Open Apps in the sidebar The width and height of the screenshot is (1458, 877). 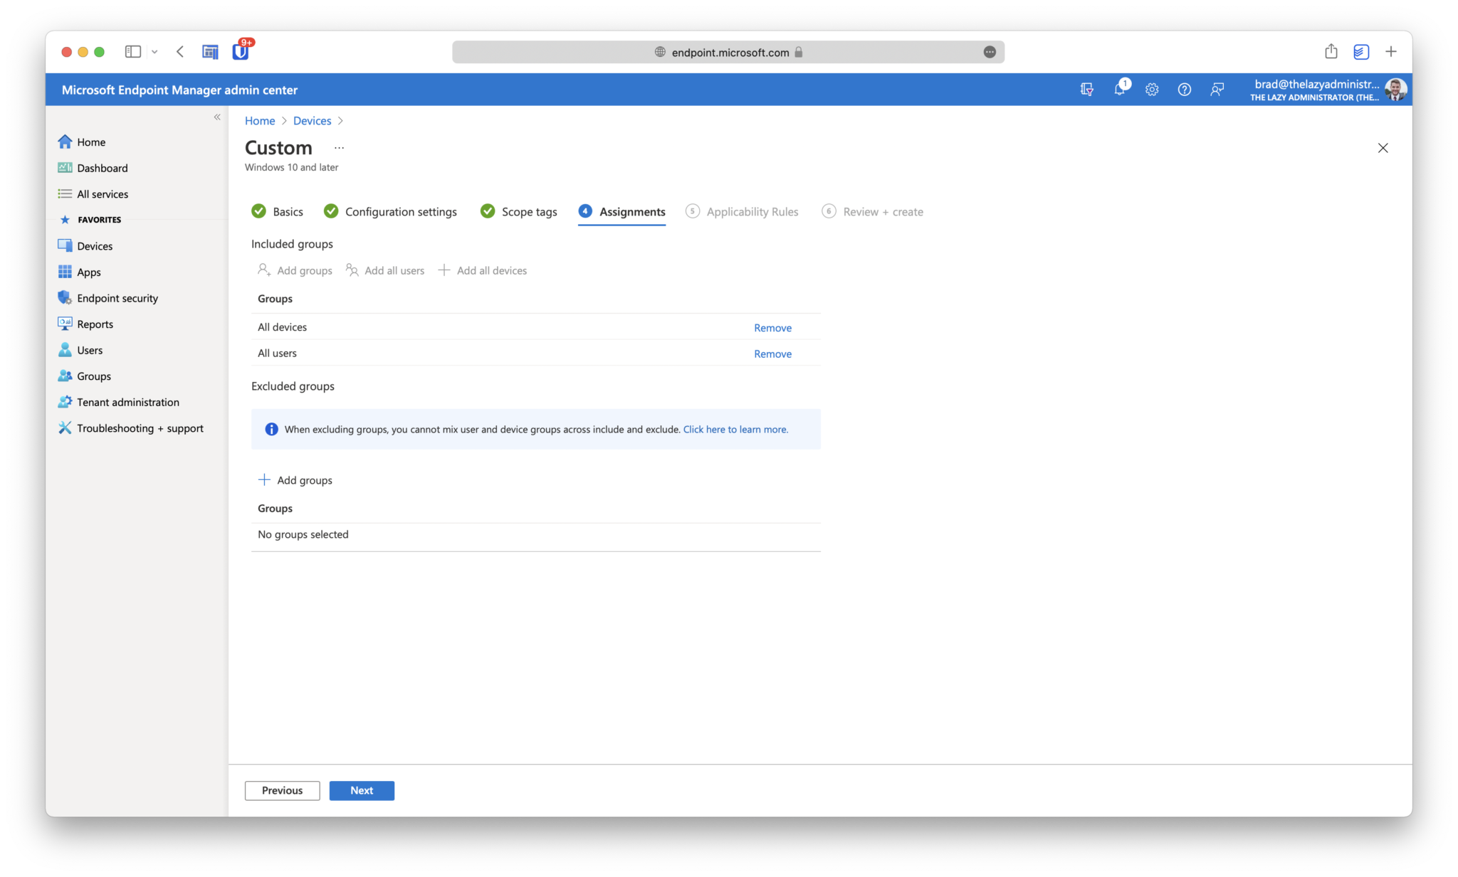click(x=79, y=272)
